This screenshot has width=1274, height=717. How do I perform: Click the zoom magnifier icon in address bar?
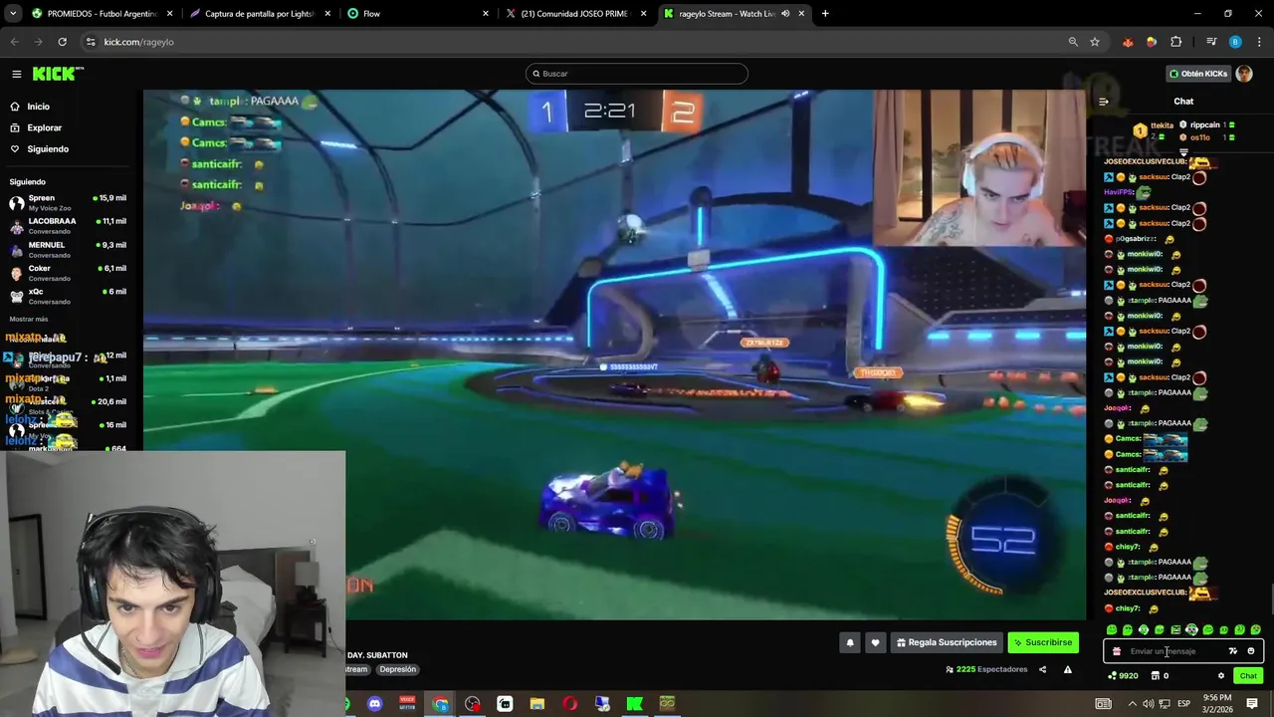1073,42
